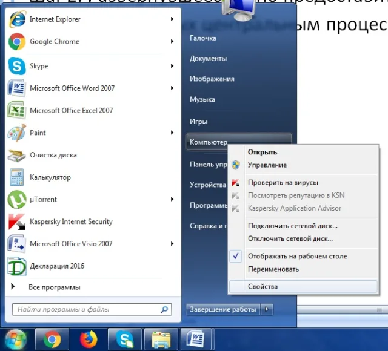
Task: Open Устройства и принтеры link
Action: tap(208, 185)
